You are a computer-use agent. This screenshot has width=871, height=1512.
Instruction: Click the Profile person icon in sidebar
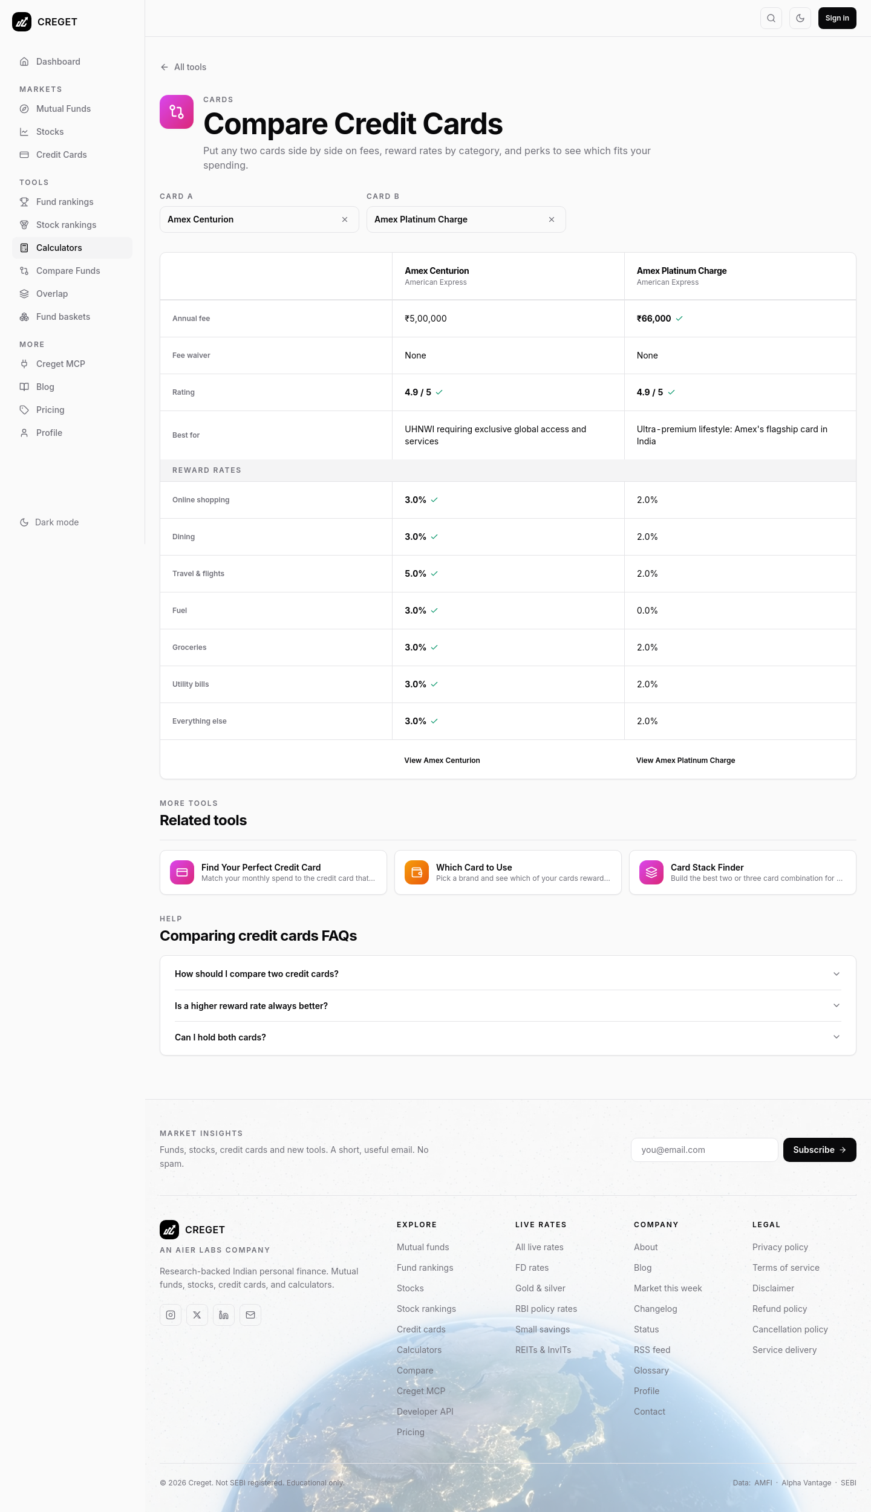(x=24, y=433)
